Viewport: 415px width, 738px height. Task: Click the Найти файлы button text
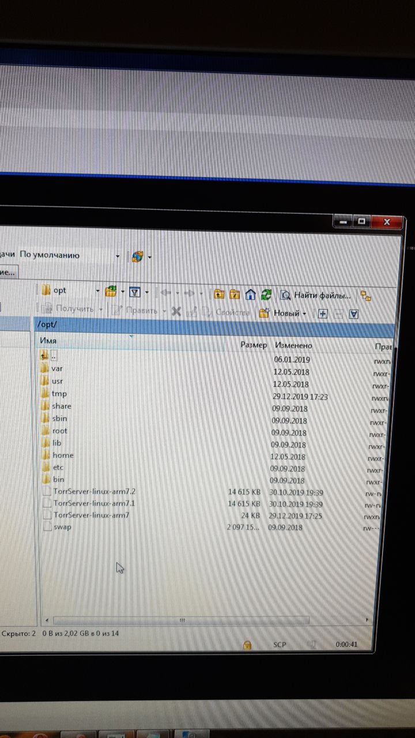(322, 295)
